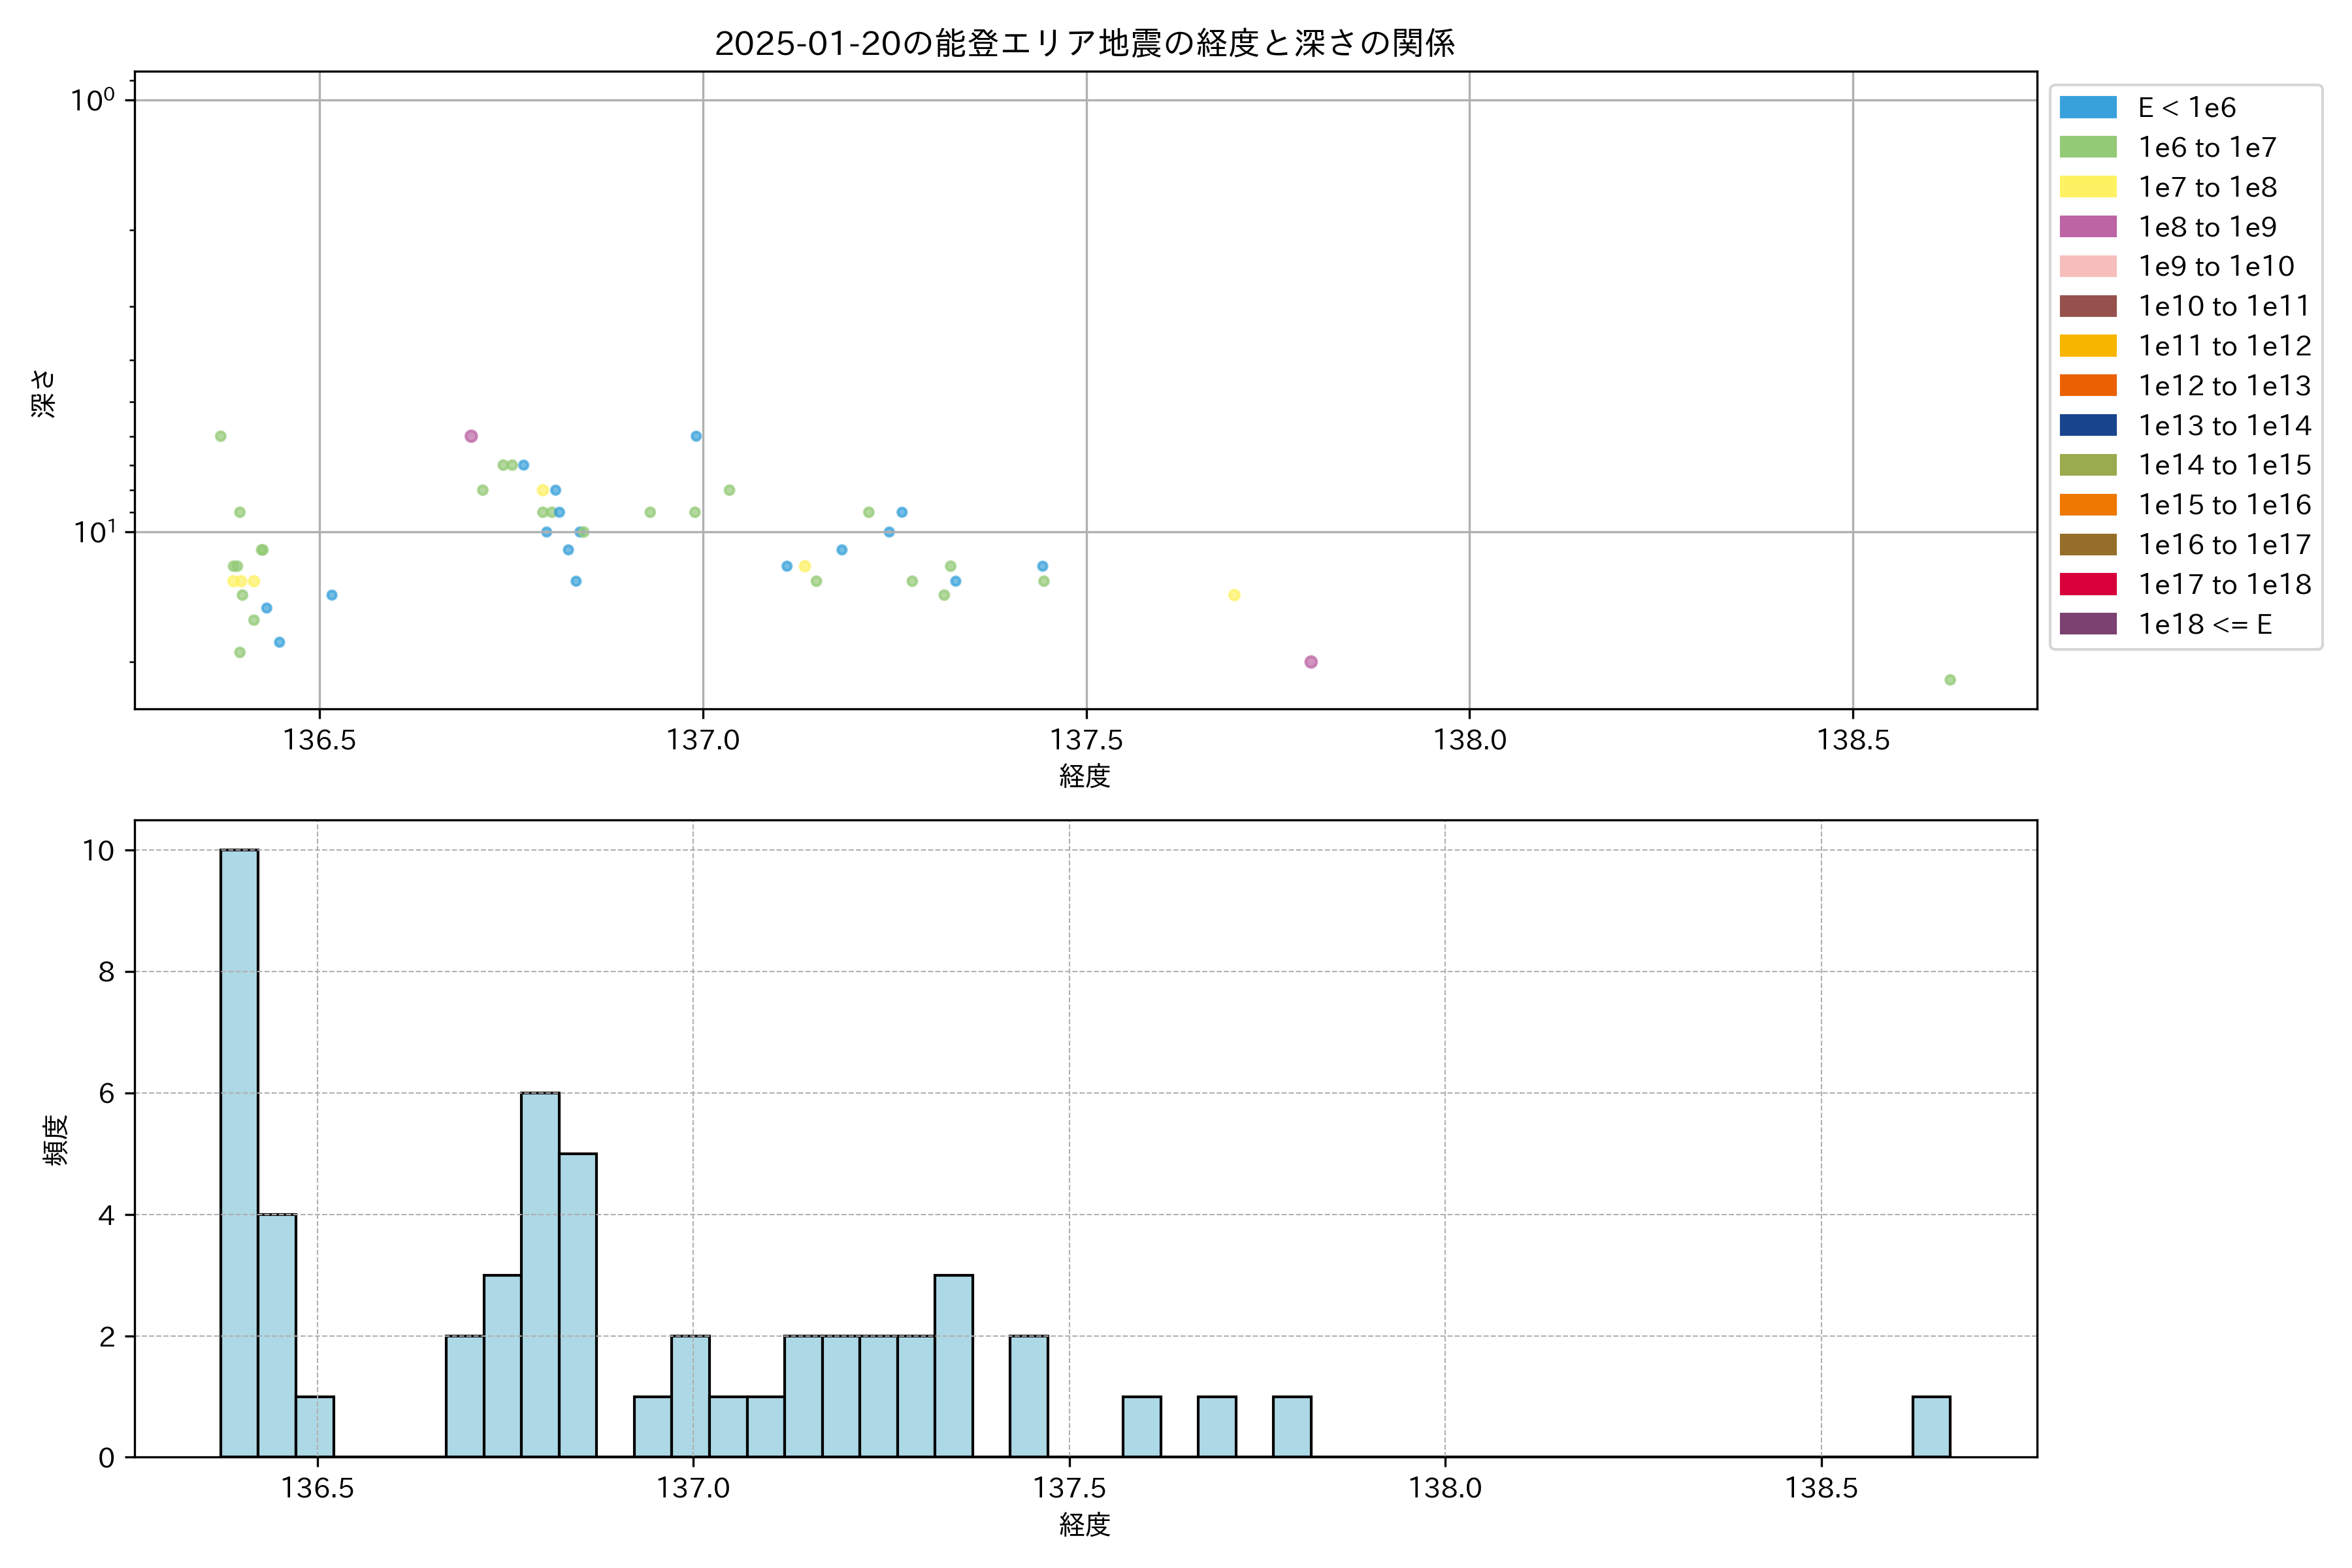Click the yellow 1e7 to 1e8 swatch

(2087, 187)
